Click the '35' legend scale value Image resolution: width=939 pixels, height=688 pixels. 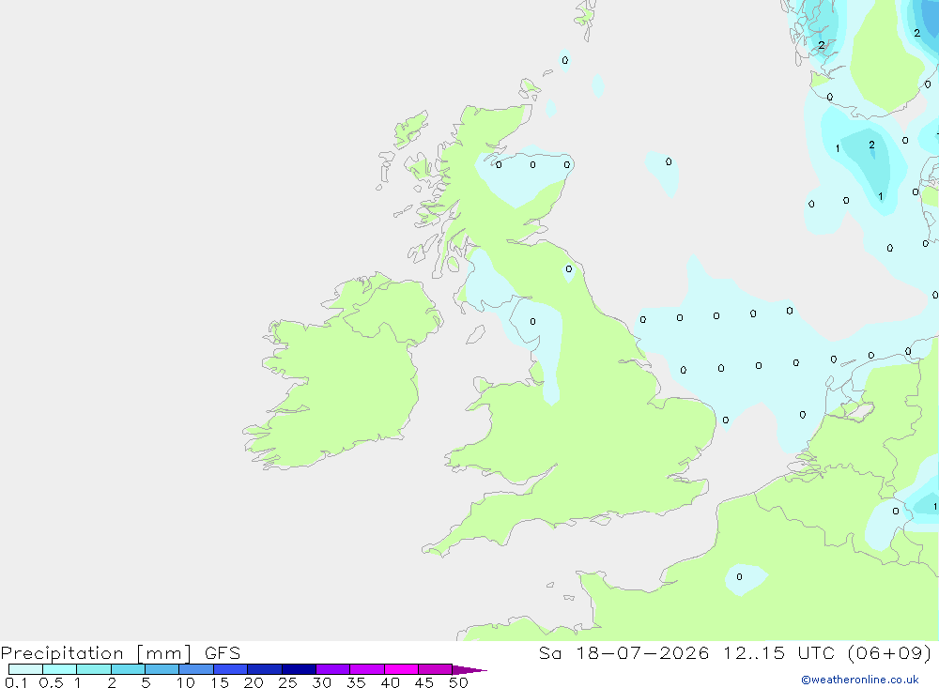(x=356, y=682)
